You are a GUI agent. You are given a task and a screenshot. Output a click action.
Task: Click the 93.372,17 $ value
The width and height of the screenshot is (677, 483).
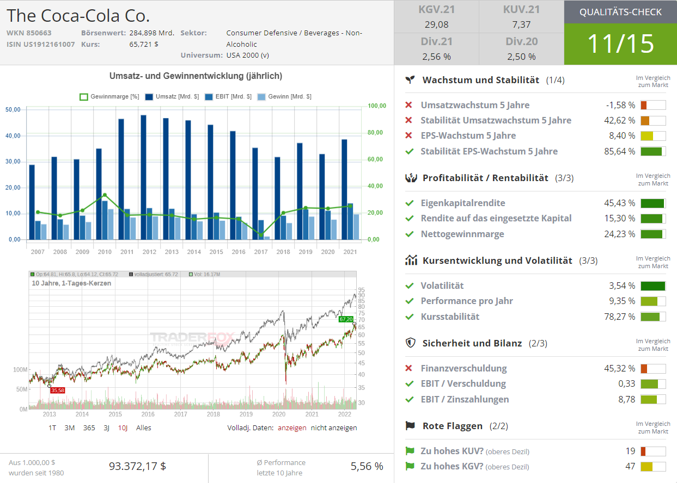[137, 466]
